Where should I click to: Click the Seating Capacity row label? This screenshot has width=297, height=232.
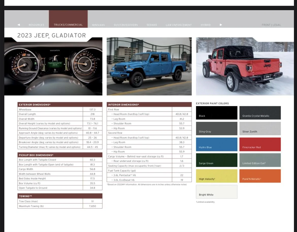[x=135, y=166]
